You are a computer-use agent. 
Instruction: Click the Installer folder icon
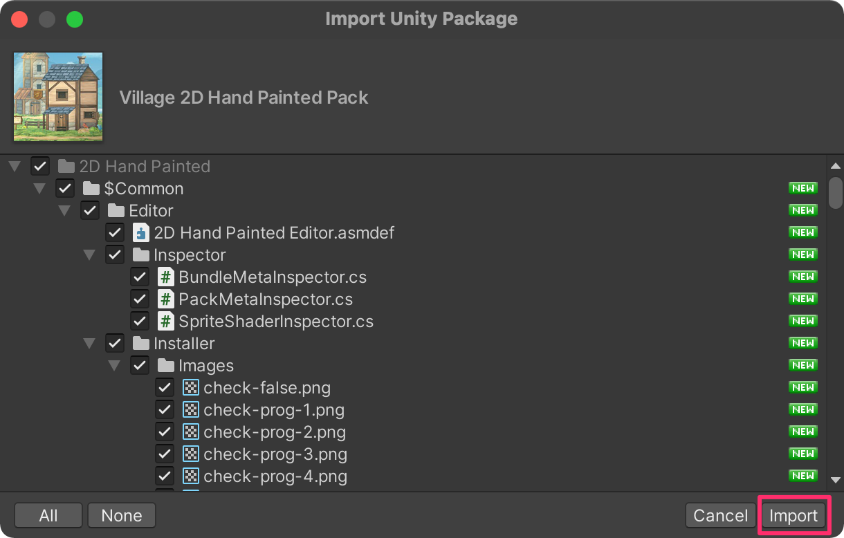pyautogui.click(x=141, y=344)
